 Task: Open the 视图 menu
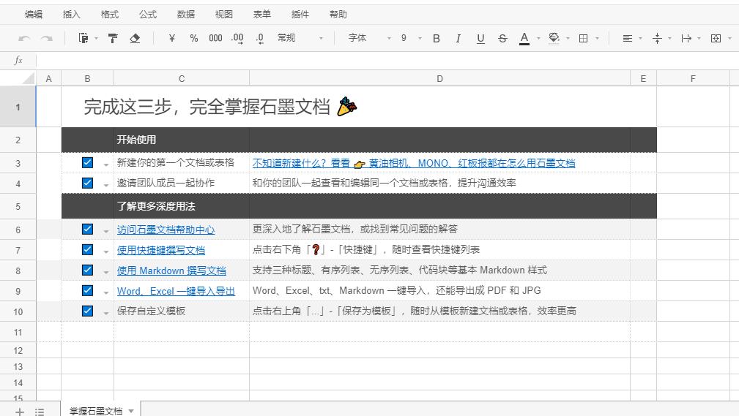pos(224,15)
